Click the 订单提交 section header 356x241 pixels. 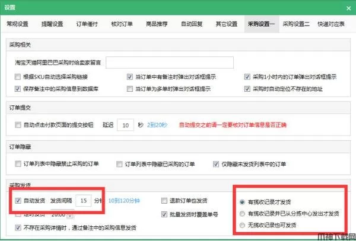(20, 108)
